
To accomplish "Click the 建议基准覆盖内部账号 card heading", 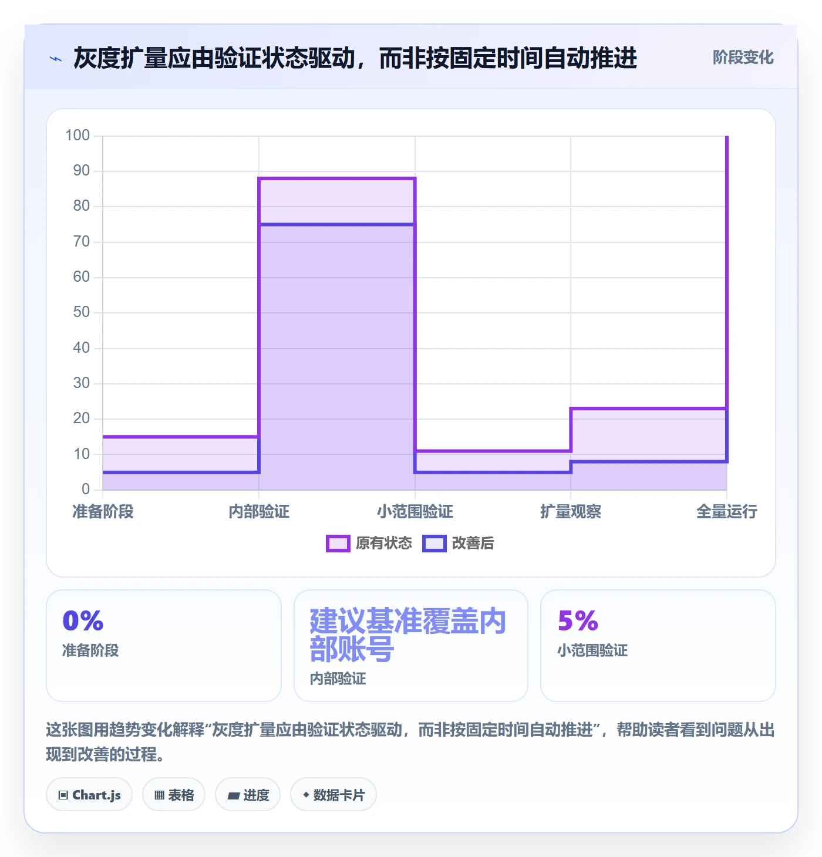I will click(x=407, y=635).
